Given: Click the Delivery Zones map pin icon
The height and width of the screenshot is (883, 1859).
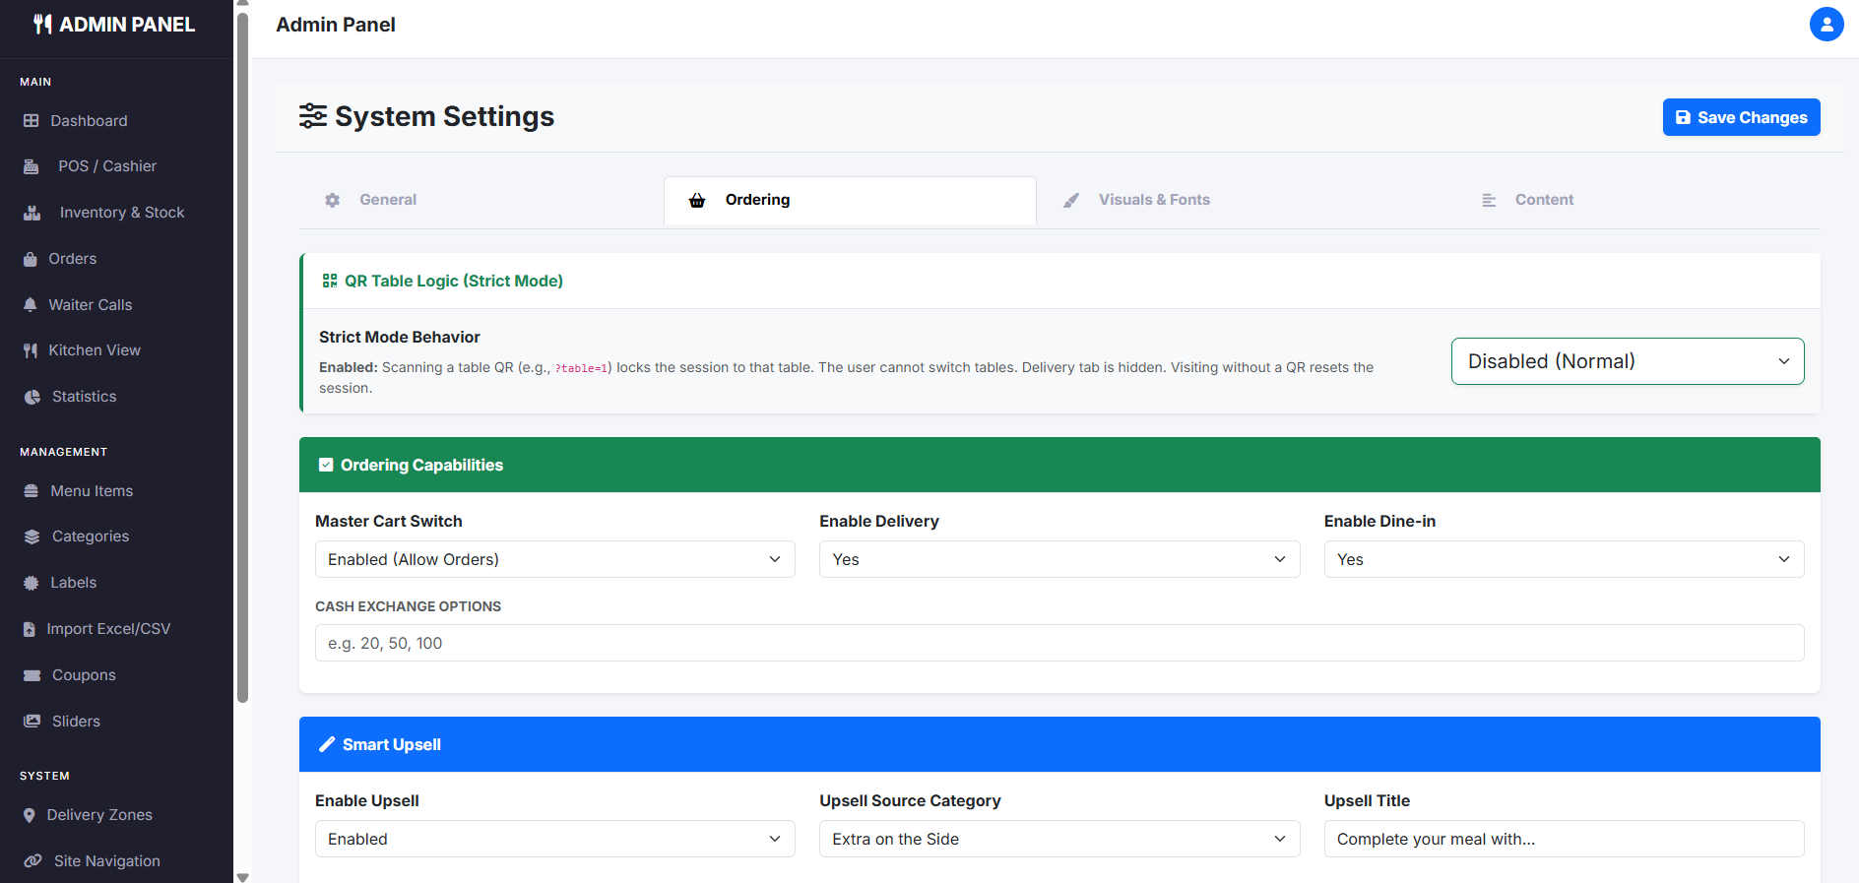Looking at the screenshot, I should (x=30, y=815).
